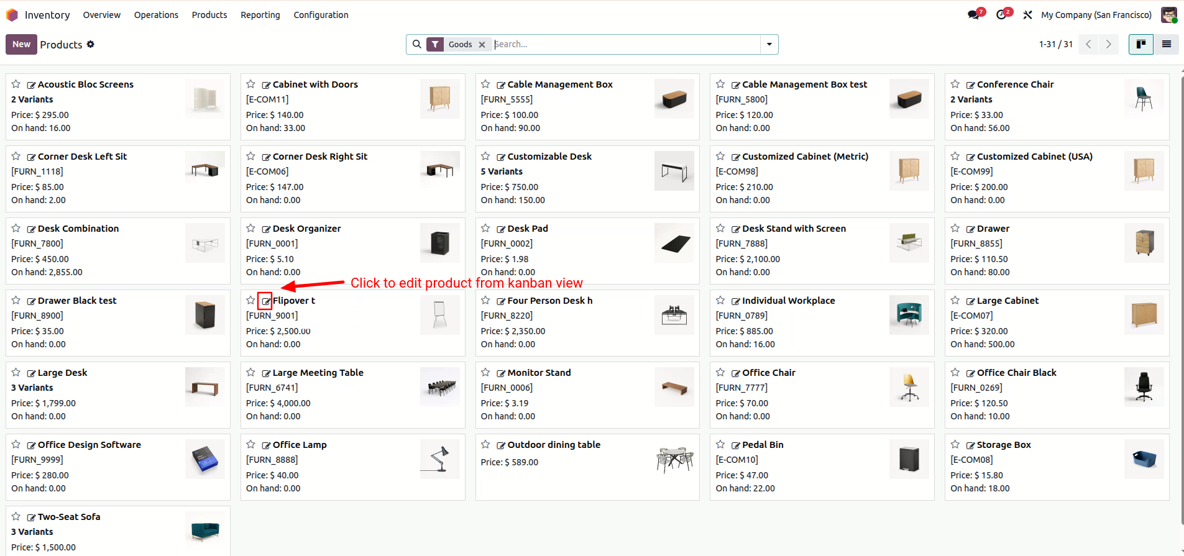Open the Overview menu
1184x556 pixels.
102,15
